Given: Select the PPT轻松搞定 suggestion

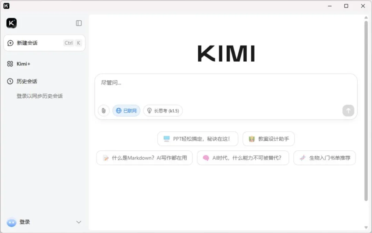Looking at the screenshot, I should point(198,139).
